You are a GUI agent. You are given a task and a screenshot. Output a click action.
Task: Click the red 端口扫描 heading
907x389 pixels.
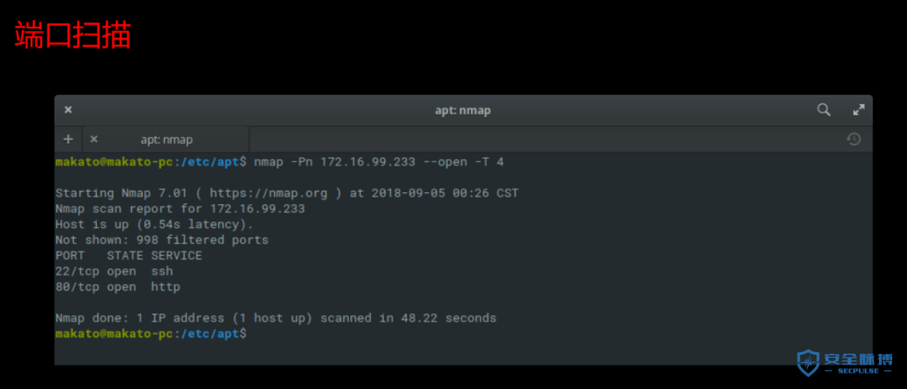72,35
